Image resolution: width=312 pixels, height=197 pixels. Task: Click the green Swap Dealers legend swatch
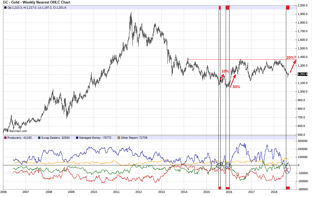tap(39, 138)
